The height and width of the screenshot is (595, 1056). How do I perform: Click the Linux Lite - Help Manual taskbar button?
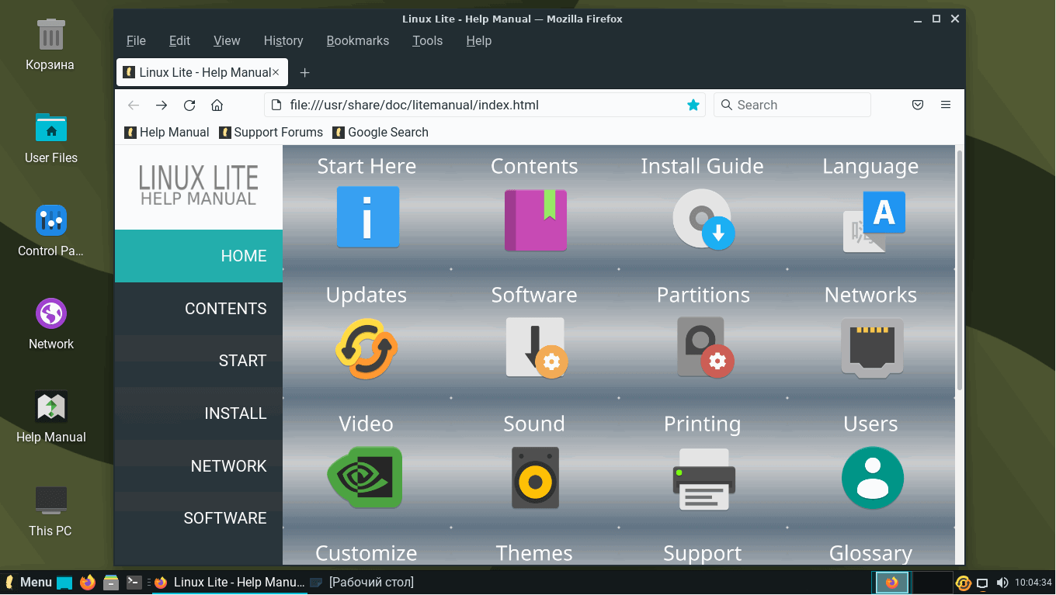[x=230, y=582]
